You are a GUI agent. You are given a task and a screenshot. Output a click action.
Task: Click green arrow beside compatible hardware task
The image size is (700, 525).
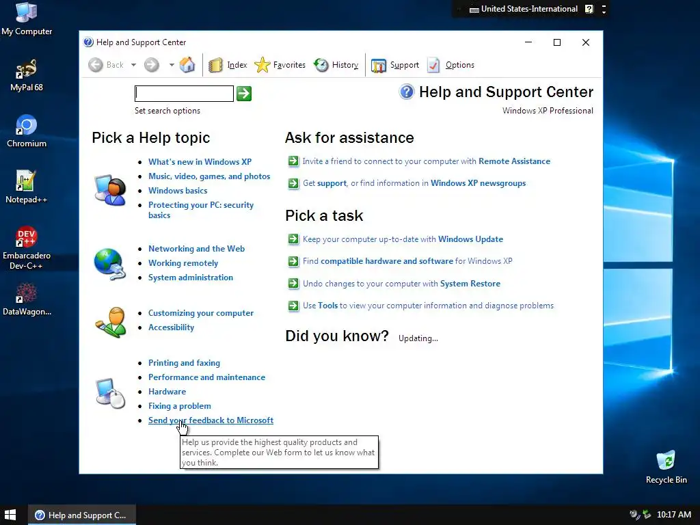tap(293, 261)
